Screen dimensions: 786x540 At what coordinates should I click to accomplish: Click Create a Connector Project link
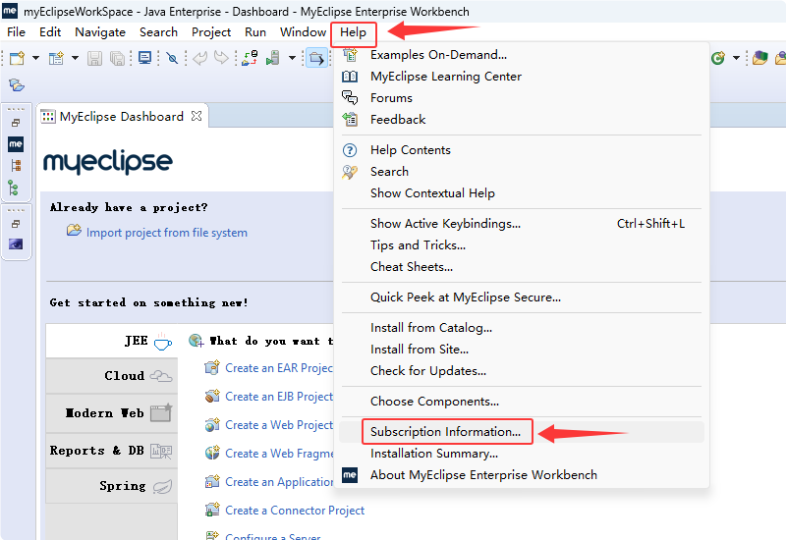click(x=295, y=511)
